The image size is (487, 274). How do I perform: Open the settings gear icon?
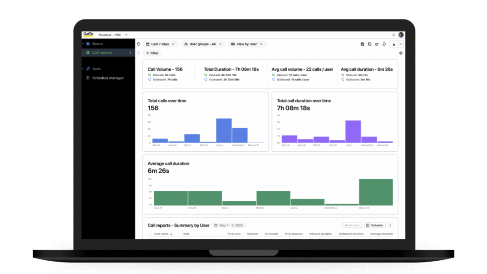pos(401,53)
